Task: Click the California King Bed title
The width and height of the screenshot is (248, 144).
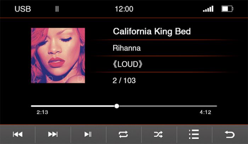Action: [x=152, y=31]
